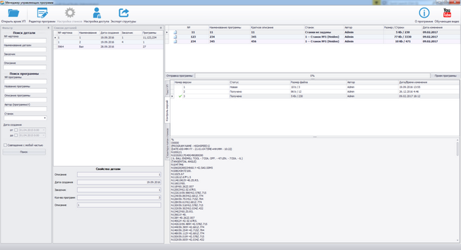Click the export structure icon
Screen dimensions: 461x250
(x=124, y=13)
